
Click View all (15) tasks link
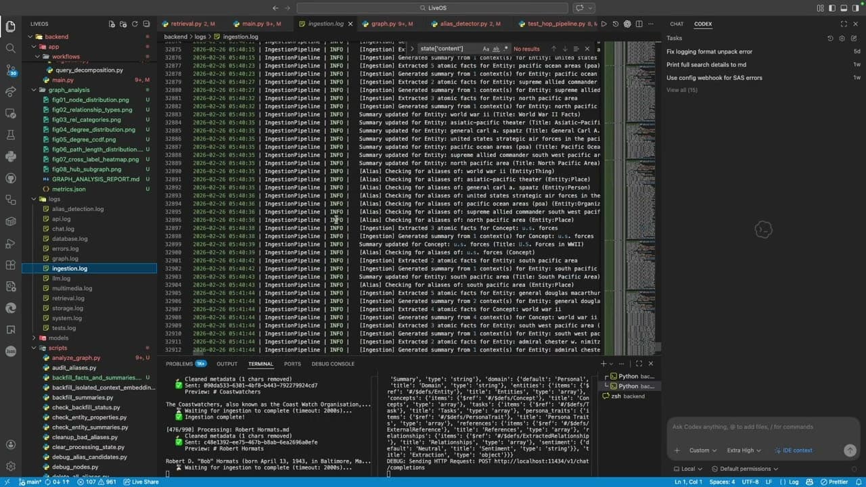click(682, 90)
